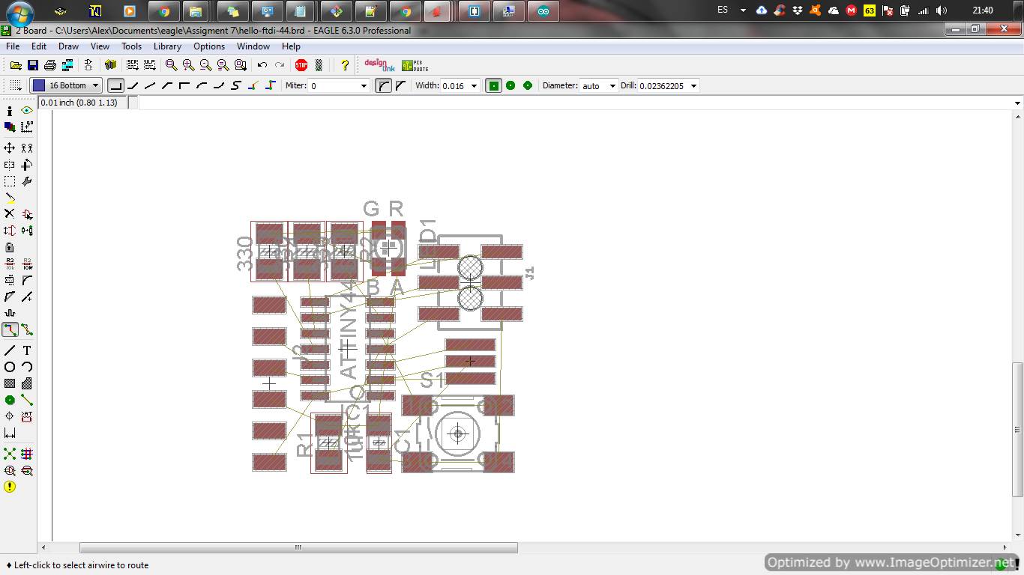Select the Dimension tool
Viewport: 1024px width, 575px height.
pos(10,433)
